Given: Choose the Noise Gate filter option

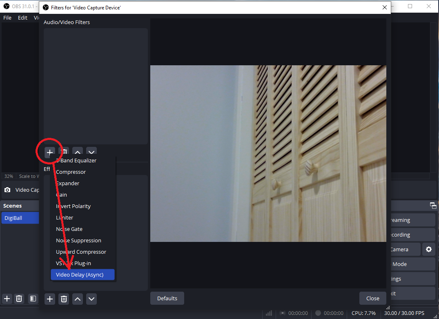Looking at the screenshot, I should point(69,229).
